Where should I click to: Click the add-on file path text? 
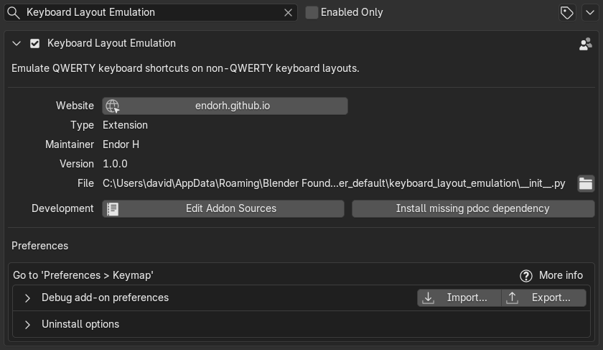tap(334, 183)
